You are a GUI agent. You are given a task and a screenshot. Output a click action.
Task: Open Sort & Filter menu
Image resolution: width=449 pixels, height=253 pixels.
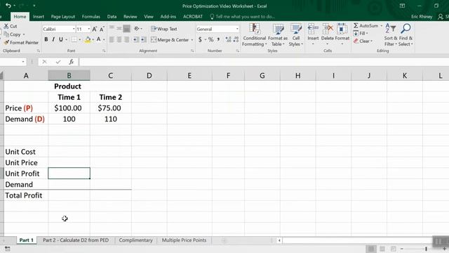click(x=391, y=34)
